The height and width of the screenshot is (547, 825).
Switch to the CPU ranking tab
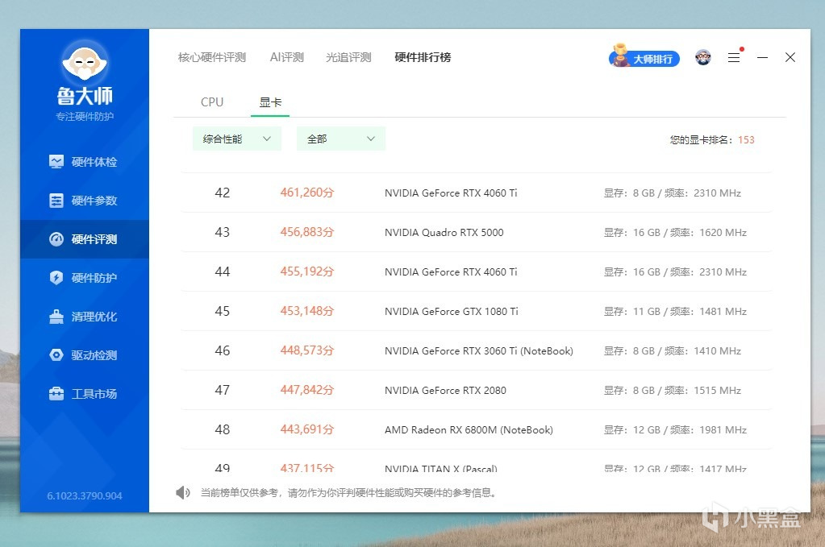pyautogui.click(x=212, y=102)
